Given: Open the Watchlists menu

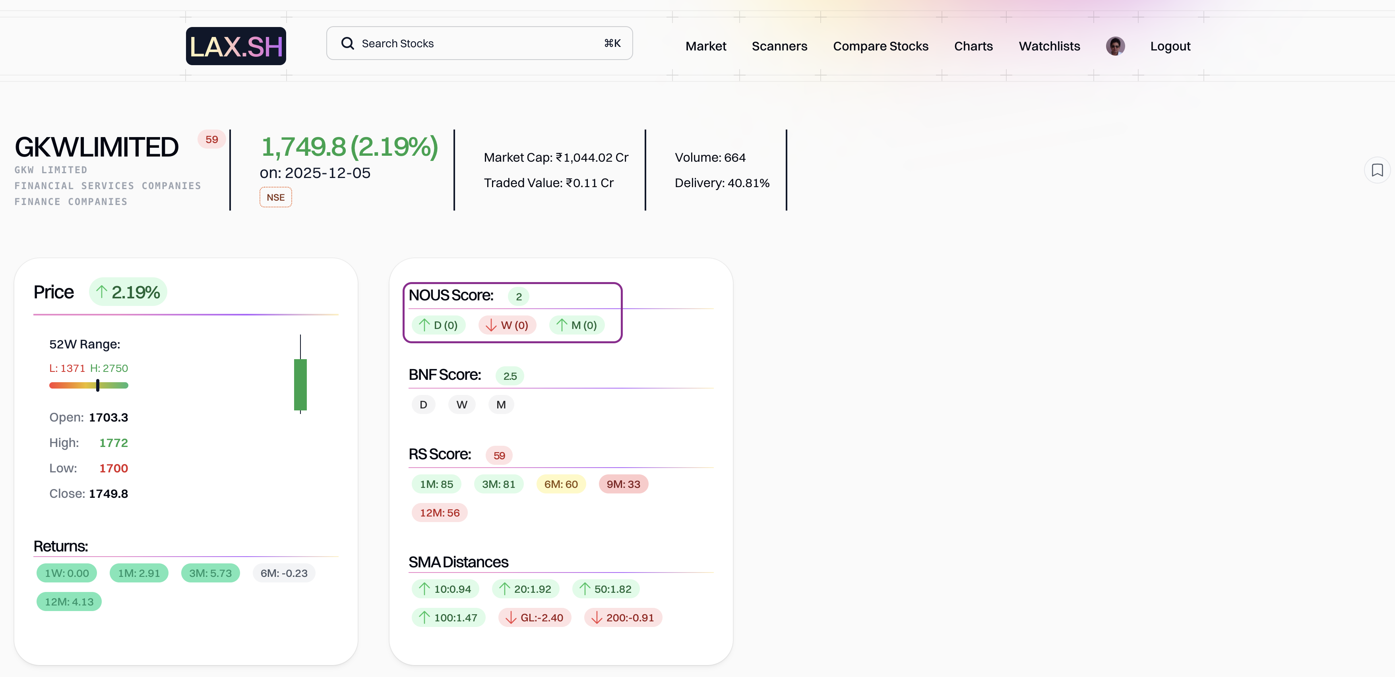Looking at the screenshot, I should click(1049, 46).
